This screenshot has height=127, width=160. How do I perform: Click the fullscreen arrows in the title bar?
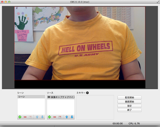point(158,2)
